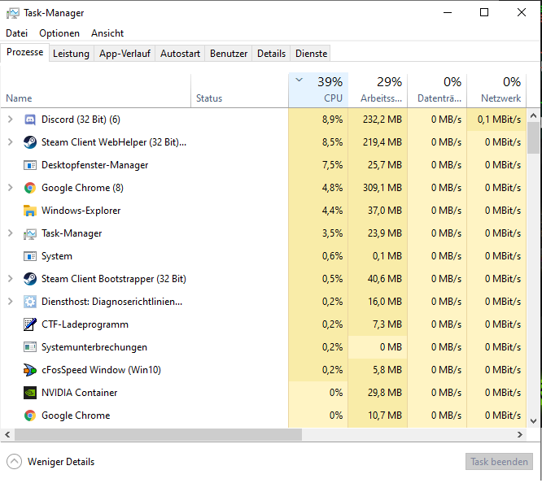Switch to the Leistung tab
542x483 pixels.
coord(71,54)
